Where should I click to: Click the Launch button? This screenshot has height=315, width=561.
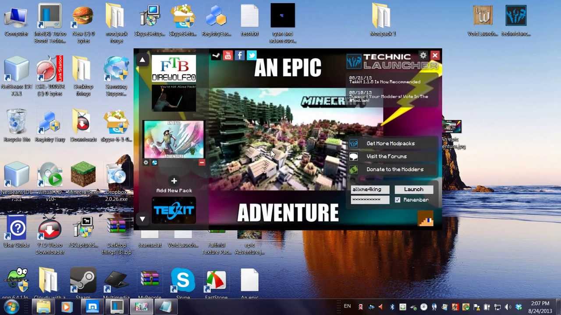[x=414, y=189]
